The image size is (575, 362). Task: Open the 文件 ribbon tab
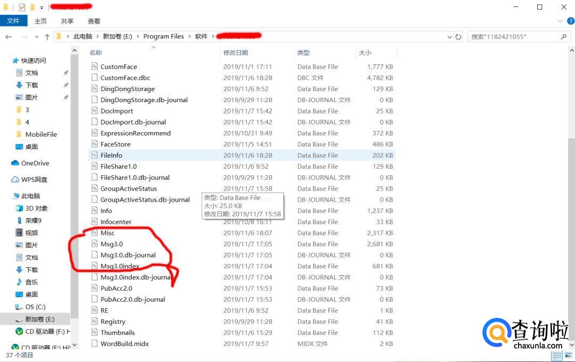(13, 21)
